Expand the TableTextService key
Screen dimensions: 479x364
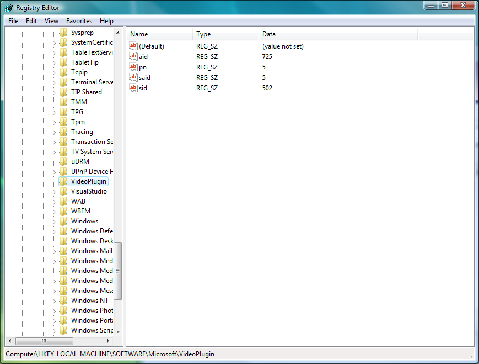point(54,53)
